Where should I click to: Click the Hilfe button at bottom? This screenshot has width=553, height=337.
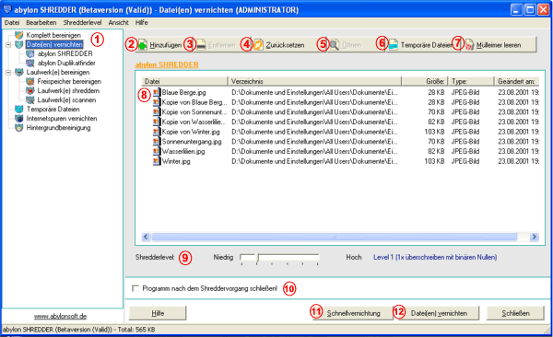pos(158,313)
